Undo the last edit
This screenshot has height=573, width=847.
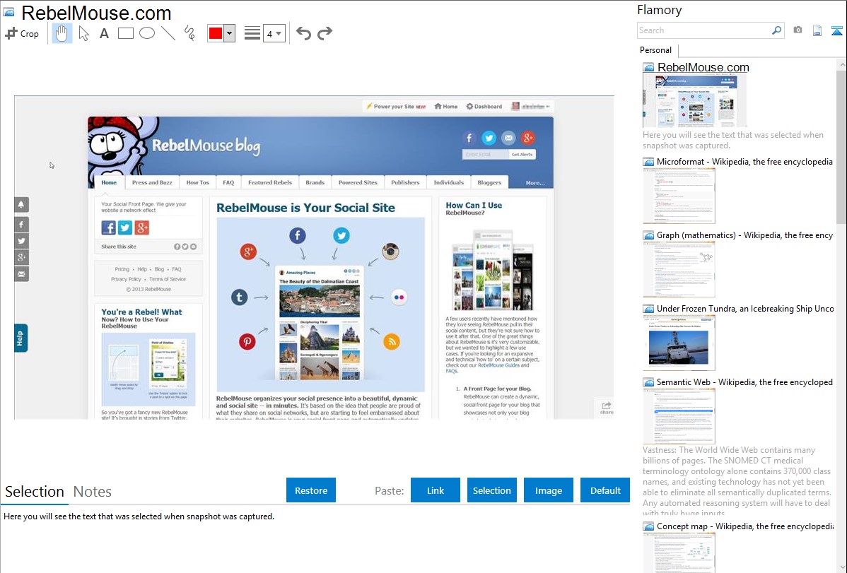pyautogui.click(x=303, y=33)
